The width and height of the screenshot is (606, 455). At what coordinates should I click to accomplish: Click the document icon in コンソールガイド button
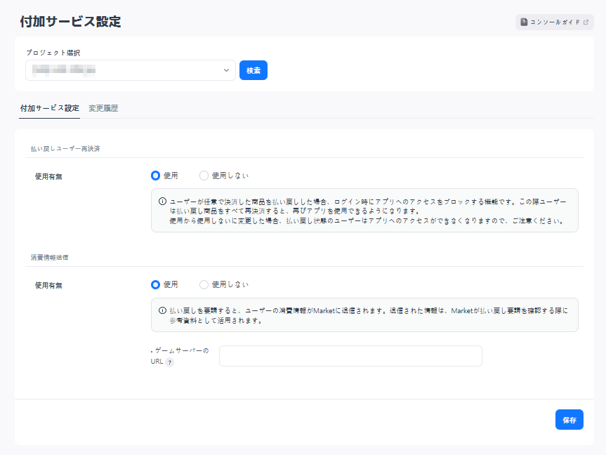[524, 22]
